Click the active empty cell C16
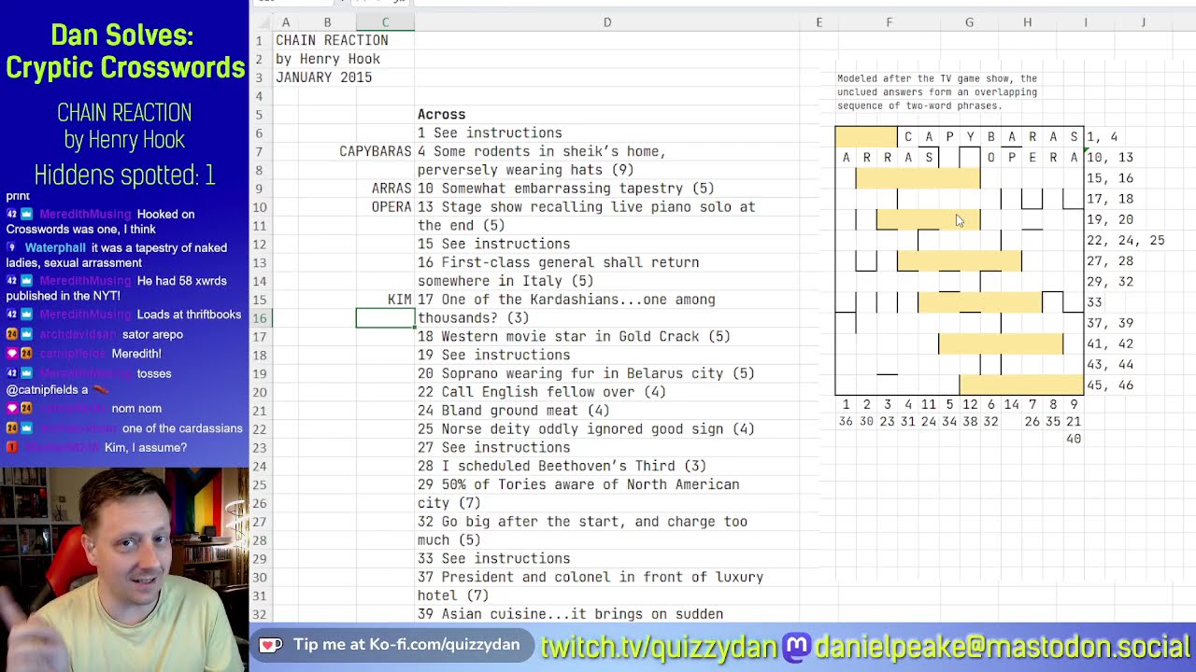 (385, 318)
